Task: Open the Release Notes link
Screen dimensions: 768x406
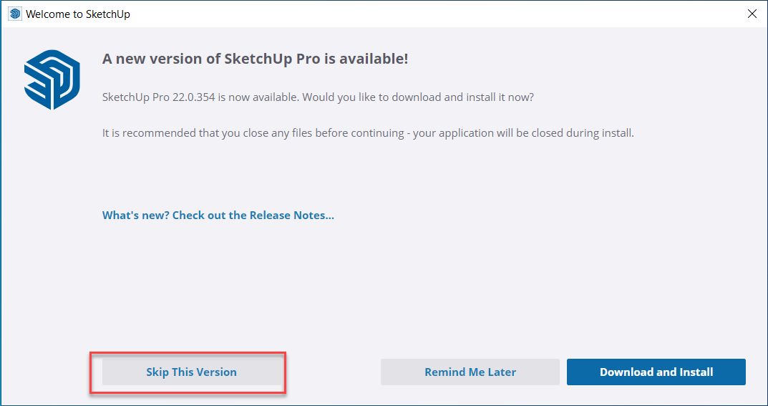Action: [218, 215]
